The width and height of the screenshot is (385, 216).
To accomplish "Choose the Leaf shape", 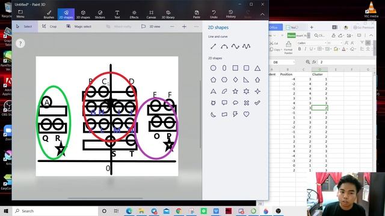I will (224, 91).
